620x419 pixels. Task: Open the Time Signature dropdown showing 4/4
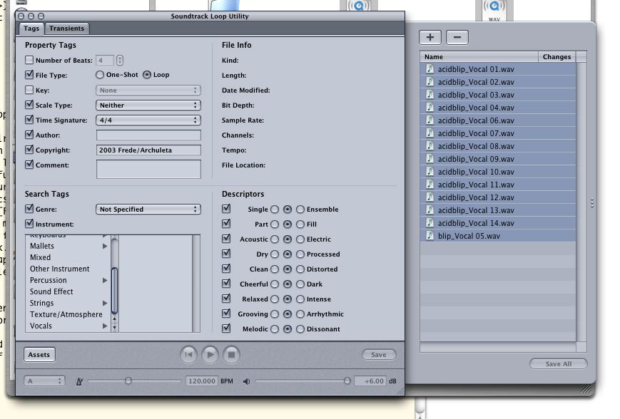coord(148,120)
